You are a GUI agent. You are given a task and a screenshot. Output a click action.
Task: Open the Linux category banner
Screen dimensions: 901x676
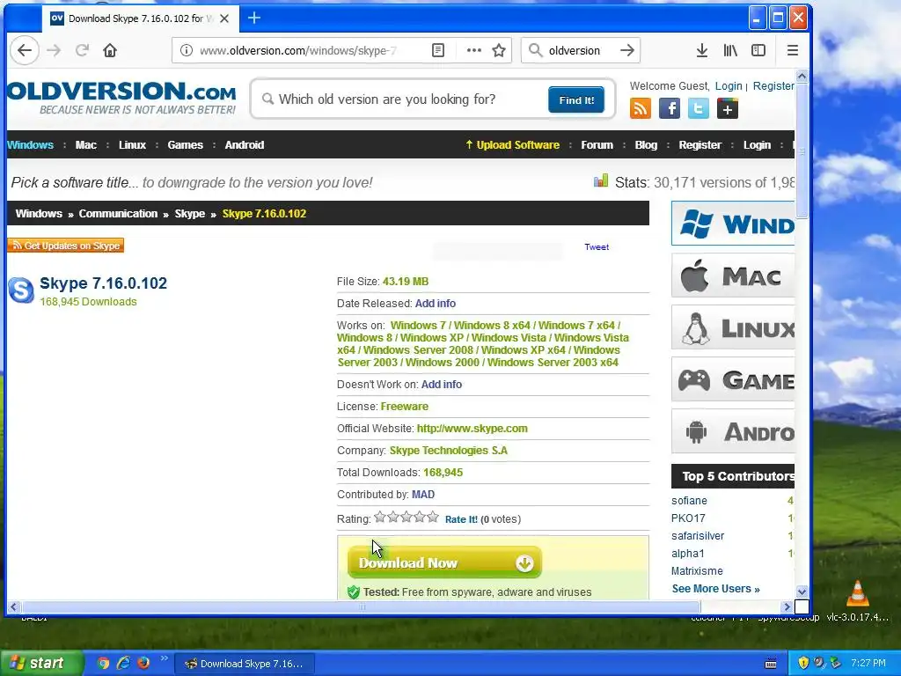point(733,327)
